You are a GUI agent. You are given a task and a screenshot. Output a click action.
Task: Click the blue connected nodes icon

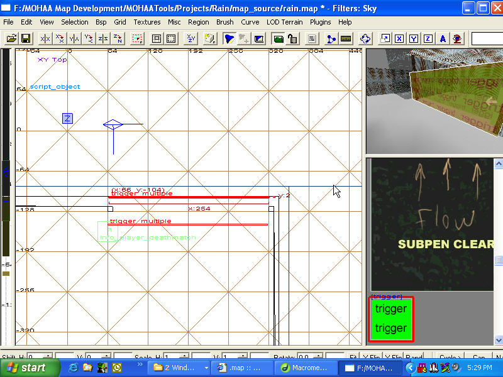click(331, 39)
